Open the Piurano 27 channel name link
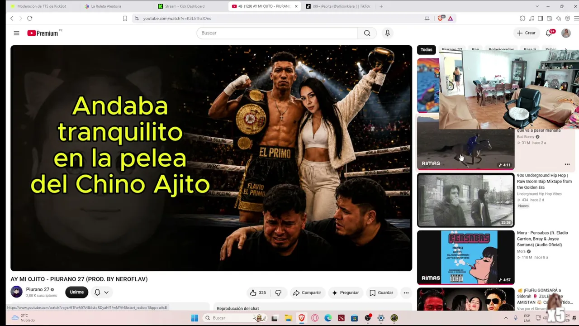The height and width of the screenshot is (326, 579). pyautogui.click(x=38, y=289)
